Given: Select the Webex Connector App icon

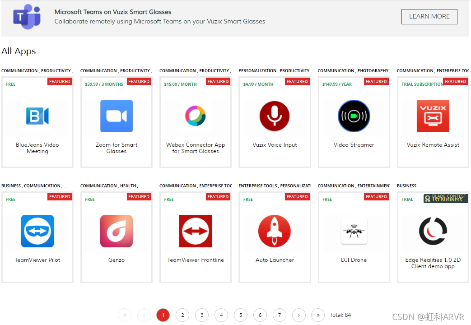Looking at the screenshot, I should (196, 116).
